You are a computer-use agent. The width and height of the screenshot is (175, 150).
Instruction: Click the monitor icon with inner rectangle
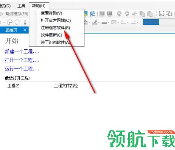pyautogui.click(x=109, y=14)
